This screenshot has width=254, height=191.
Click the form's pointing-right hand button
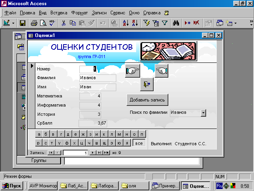coord(133,71)
